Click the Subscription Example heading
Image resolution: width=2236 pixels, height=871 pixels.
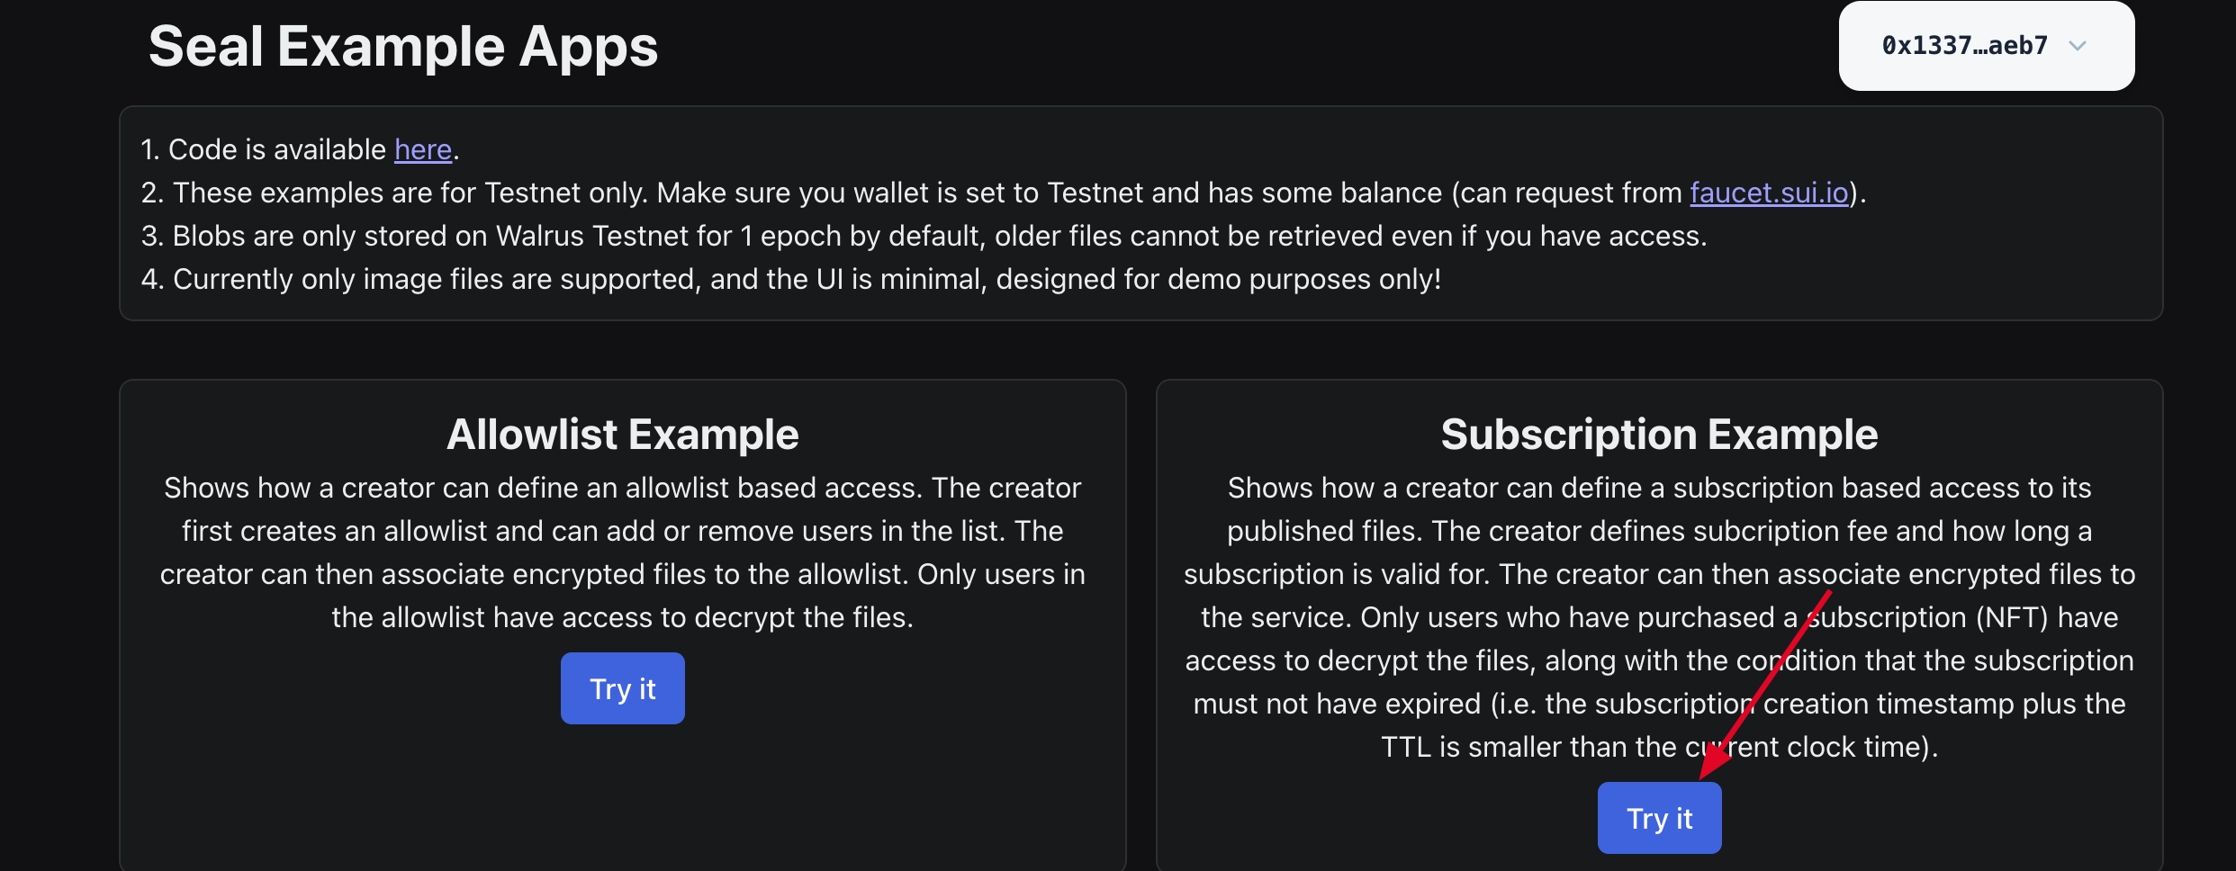click(1658, 435)
